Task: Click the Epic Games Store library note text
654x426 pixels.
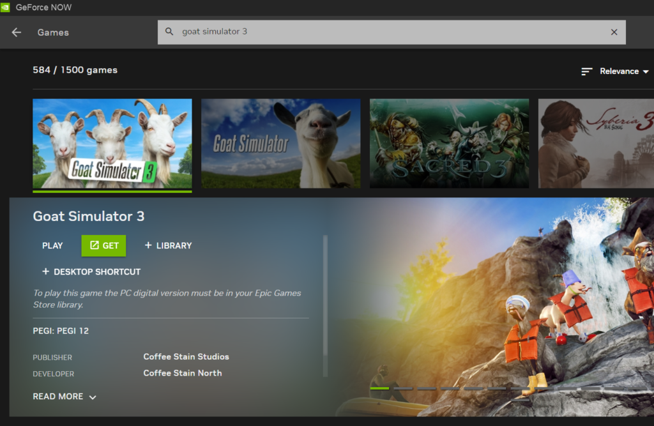Action: click(x=167, y=299)
